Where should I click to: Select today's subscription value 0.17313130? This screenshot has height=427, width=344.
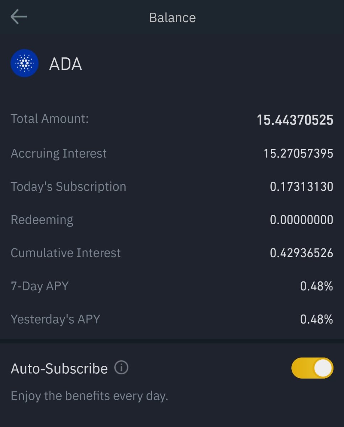[301, 186]
